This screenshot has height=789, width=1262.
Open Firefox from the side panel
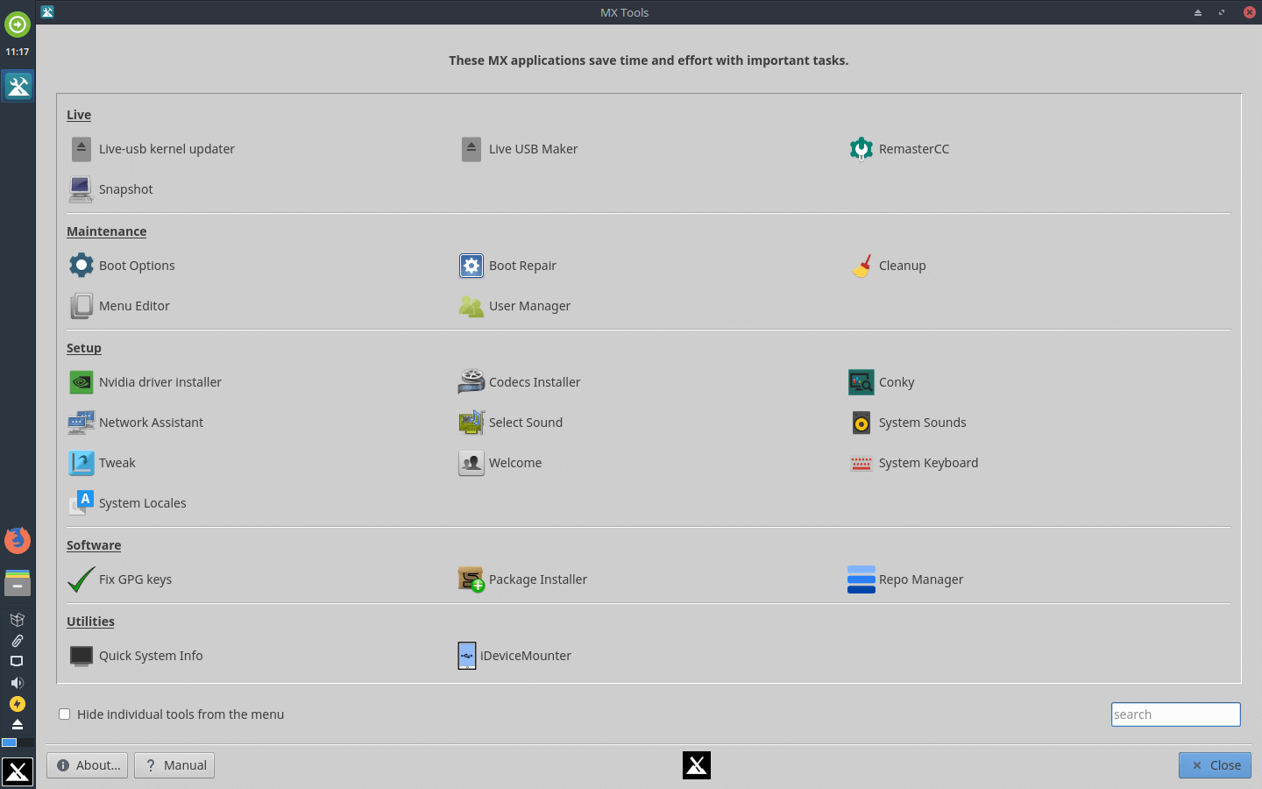(18, 540)
